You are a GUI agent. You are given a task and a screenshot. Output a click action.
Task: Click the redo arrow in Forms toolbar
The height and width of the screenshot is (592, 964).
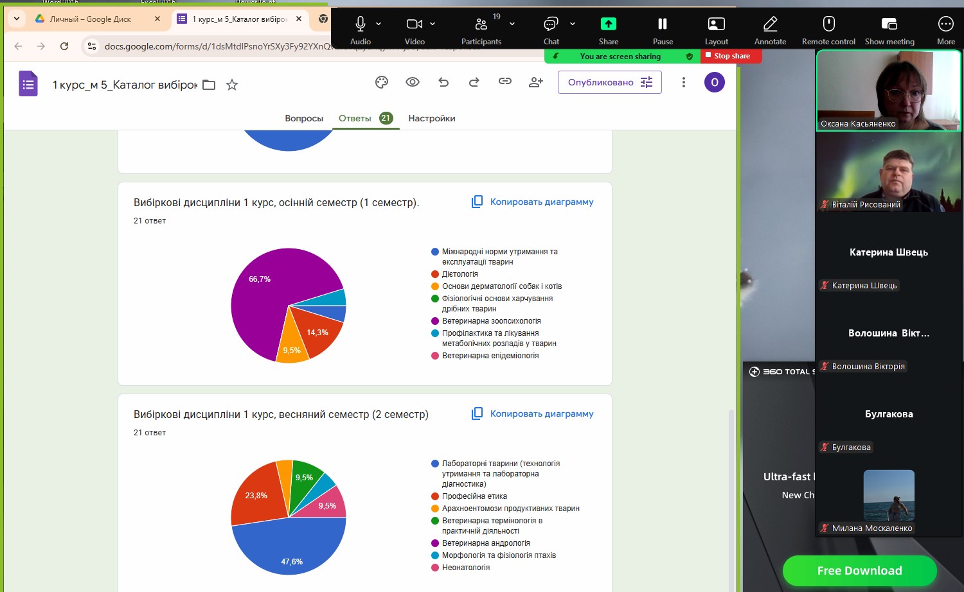point(474,82)
